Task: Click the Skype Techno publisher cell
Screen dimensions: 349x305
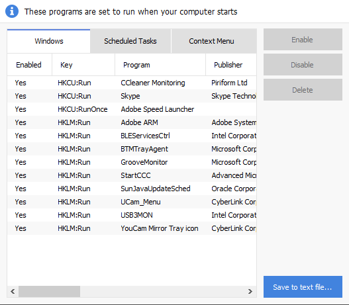Action: coord(234,96)
